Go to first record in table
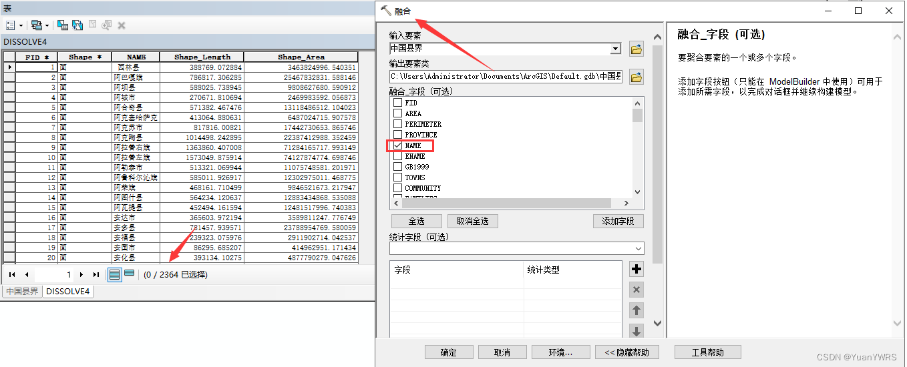The image size is (907, 367). coord(12,274)
